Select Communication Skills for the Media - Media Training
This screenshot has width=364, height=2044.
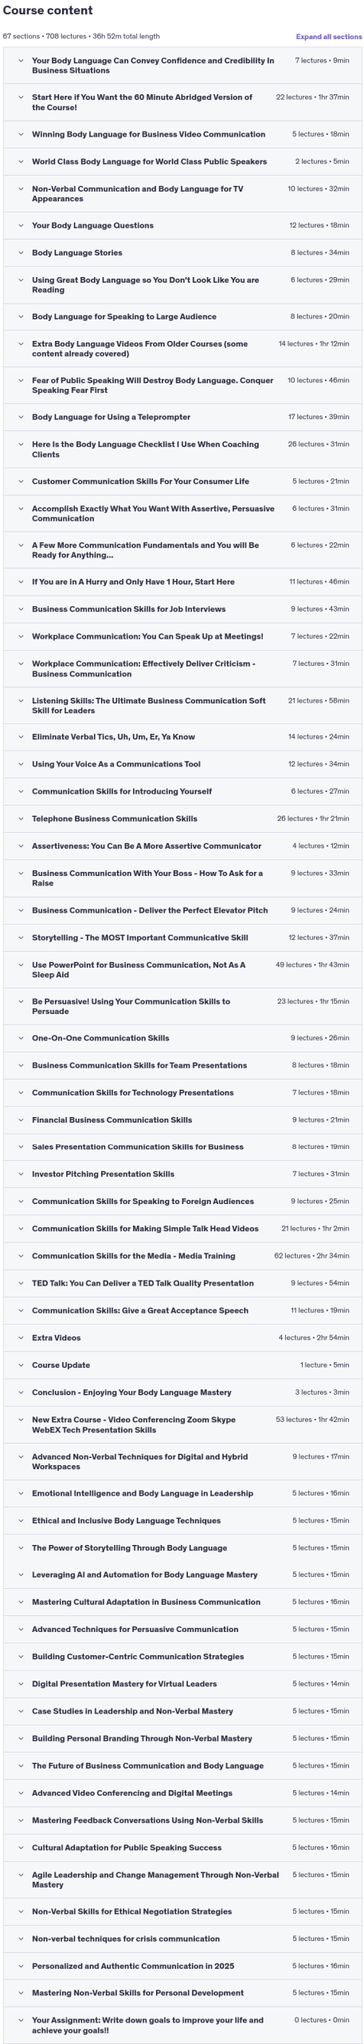point(182,1257)
